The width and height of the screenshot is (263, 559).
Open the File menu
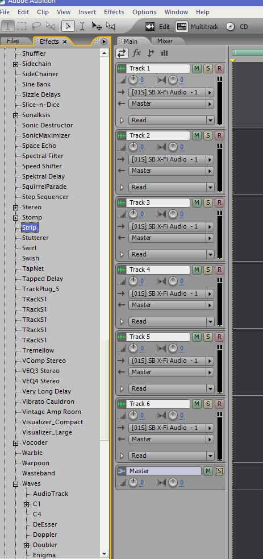(5, 12)
